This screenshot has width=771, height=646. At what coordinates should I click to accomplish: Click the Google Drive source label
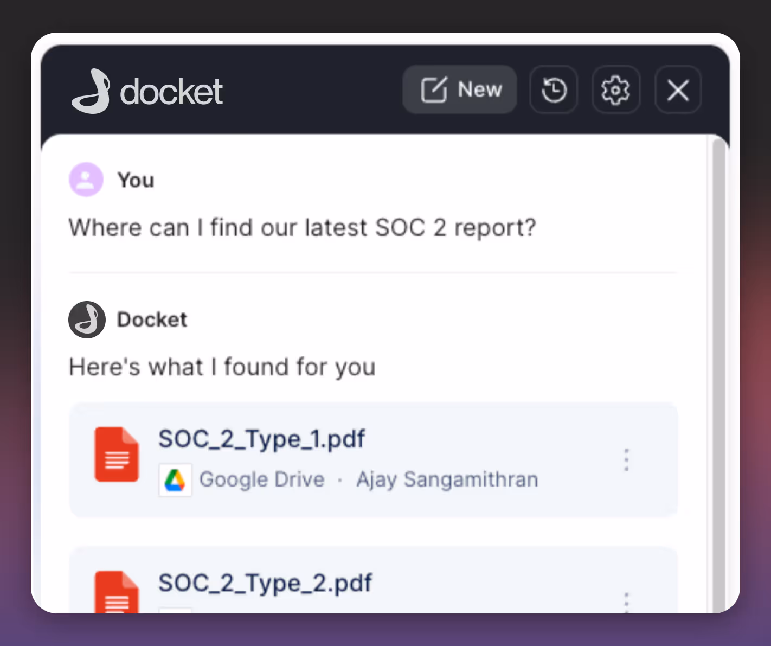pyautogui.click(x=262, y=479)
